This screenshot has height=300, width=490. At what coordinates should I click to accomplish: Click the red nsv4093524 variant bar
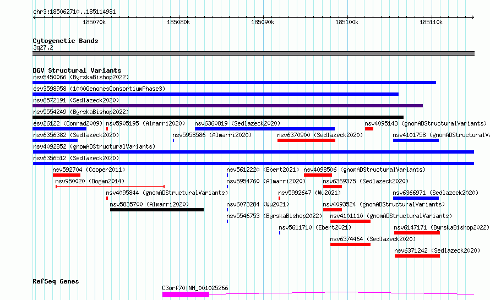point(333,210)
